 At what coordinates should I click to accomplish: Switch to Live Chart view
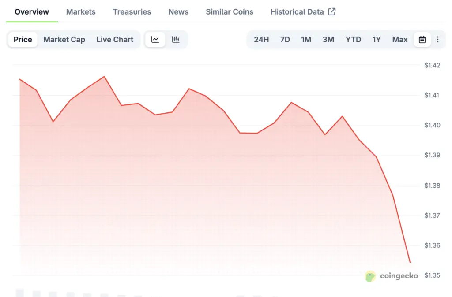(x=115, y=40)
